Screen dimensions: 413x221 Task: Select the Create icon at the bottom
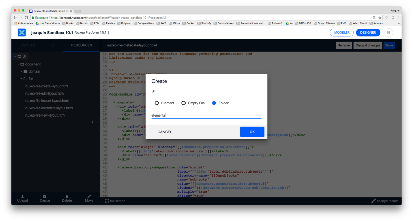(x=44, y=196)
